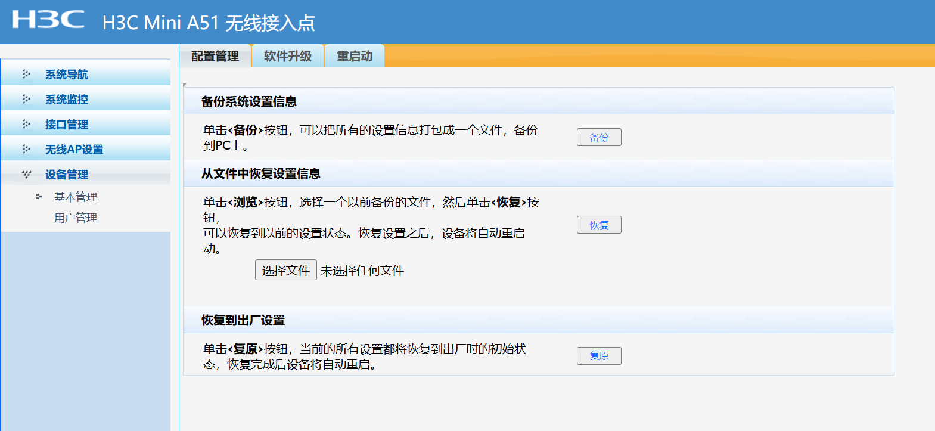Click the 恢复 button
The image size is (935, 431).
[599, 225]
